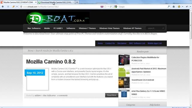Screen dimensions: 192x108
Task: Open the Disclaimer link
Action: point(122,43)
